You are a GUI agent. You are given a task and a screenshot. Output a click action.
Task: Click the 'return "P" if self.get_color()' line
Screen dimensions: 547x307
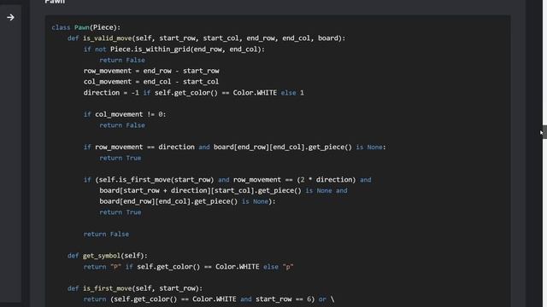[188, 267]
